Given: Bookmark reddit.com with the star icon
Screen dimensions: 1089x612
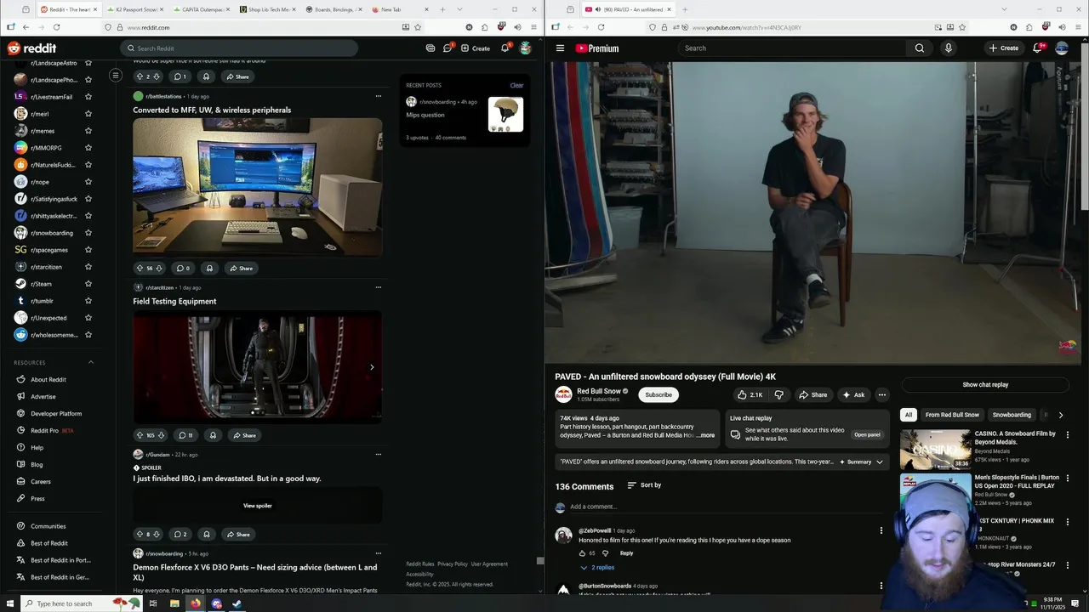Looking at the screenshot, I should [x=417, y=27].
